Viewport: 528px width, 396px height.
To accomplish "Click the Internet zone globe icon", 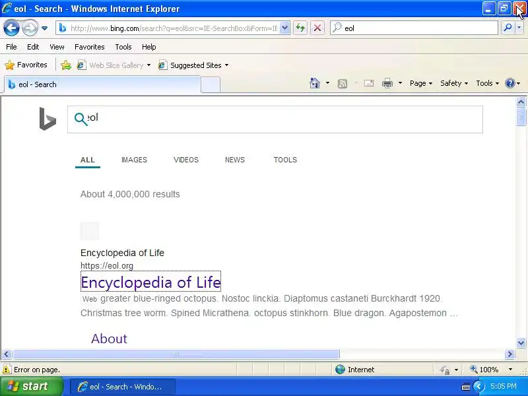I will pyautogui.click(x=340, y=370).
